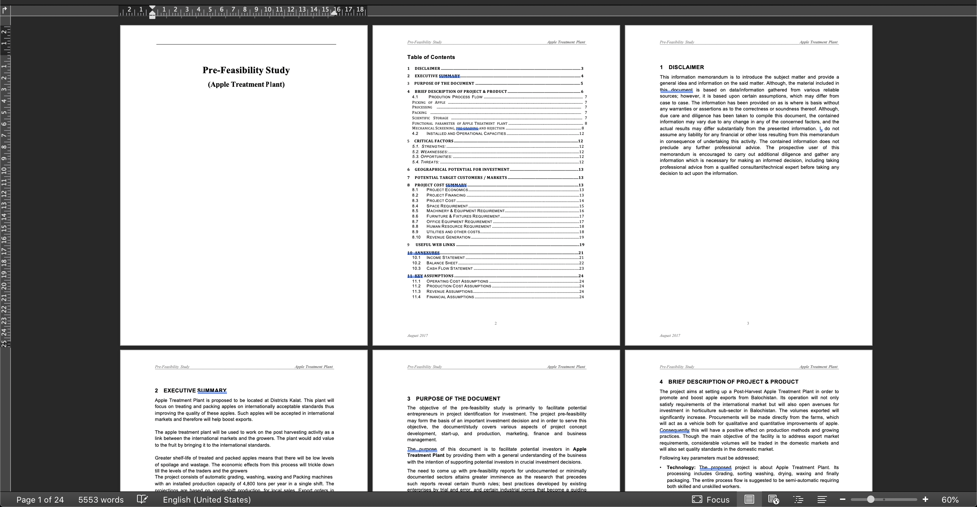
Task: Follow TOC entry 6 GEOGRAPHICAL POTENTIAL FOR INVESTMENT
Action: 495,169
